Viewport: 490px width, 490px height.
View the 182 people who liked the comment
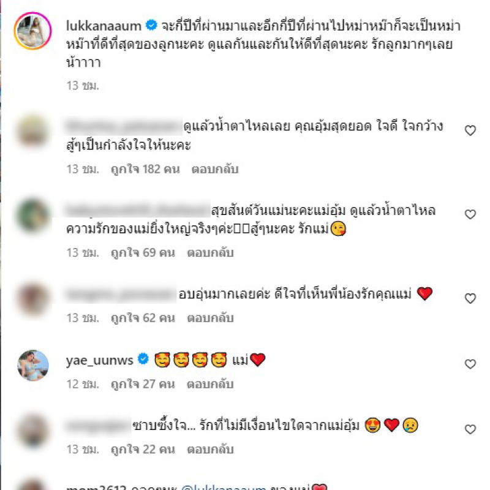click(145, 169)
